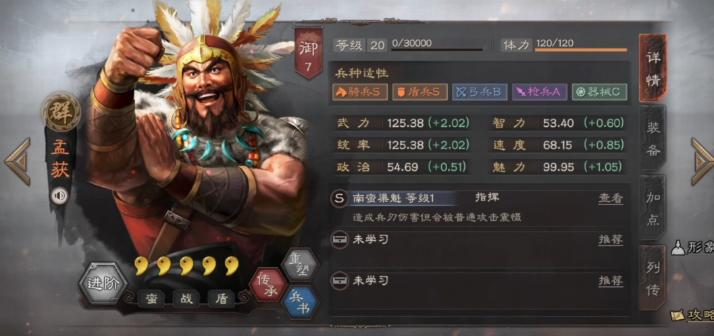Select the 骑兵S troop type

click(x=360, y=92)
